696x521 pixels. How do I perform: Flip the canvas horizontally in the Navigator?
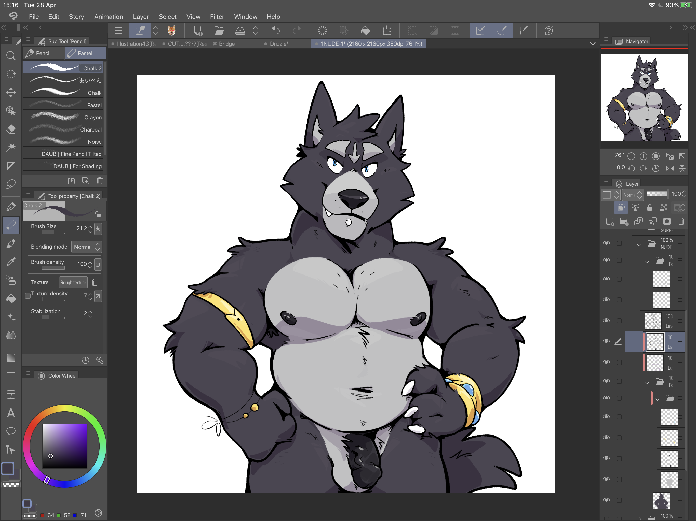coord(670,168)
